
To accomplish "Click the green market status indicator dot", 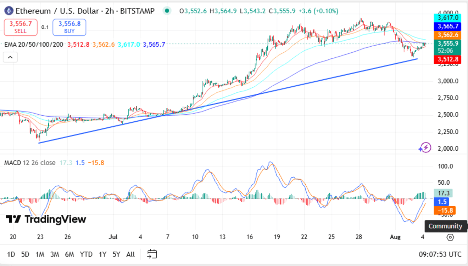I will click(167, 11).
